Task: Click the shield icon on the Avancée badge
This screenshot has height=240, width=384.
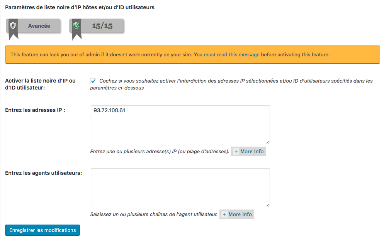Action: tap(13, 26)
